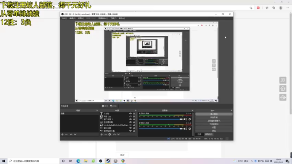Switch to the 转场特效 tab

(209, 134)
